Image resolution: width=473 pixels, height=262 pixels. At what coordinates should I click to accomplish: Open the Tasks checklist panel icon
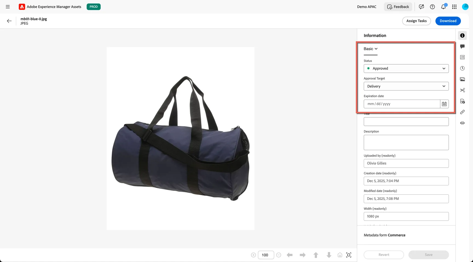point(462,57)
